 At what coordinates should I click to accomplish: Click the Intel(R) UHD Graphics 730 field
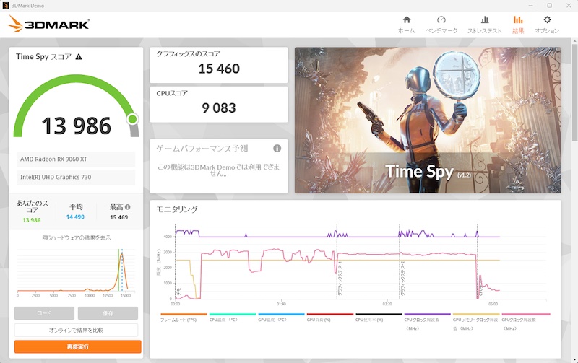point(76,177)
